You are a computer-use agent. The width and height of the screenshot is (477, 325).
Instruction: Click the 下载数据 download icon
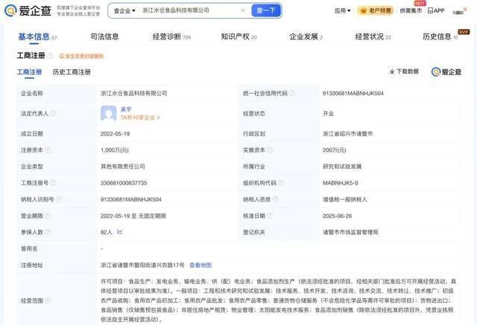click(x=392, y=71)
